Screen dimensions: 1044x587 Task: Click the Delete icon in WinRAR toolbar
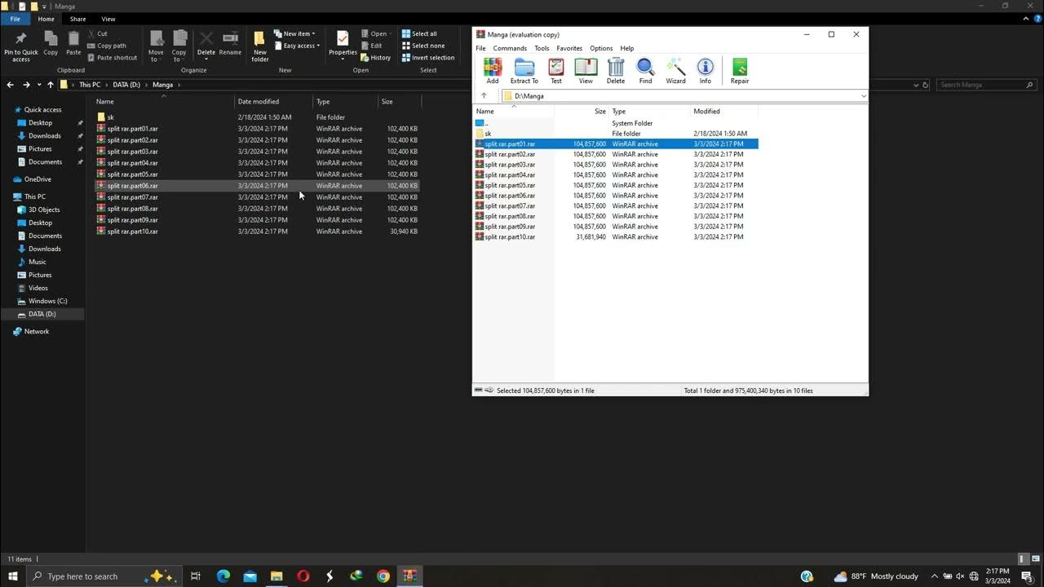coord(616,71)
